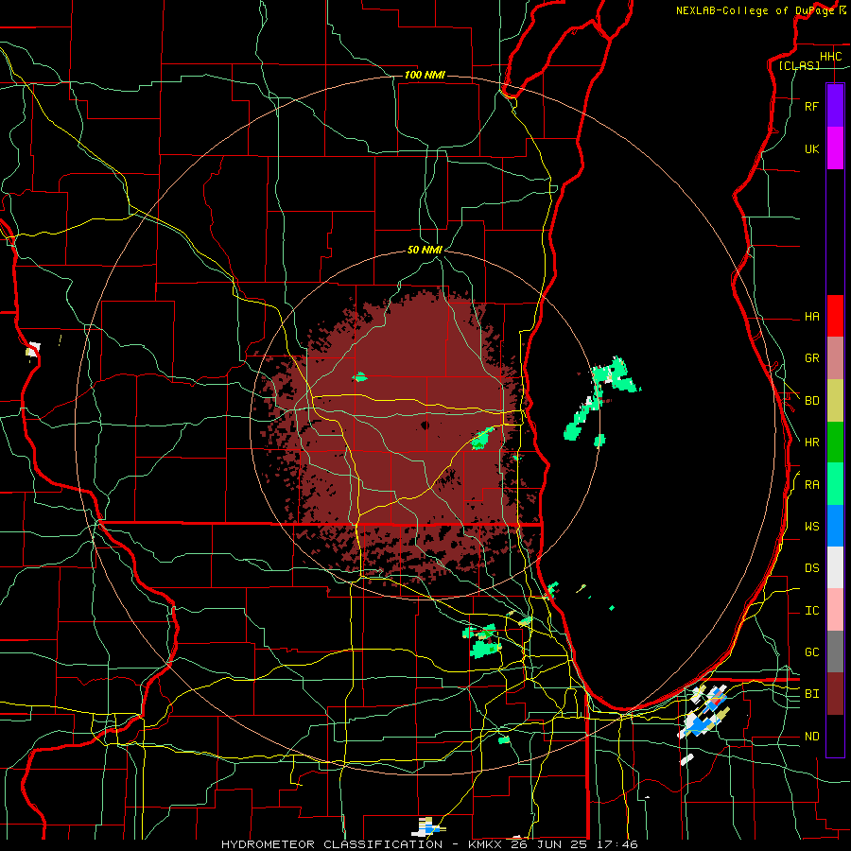Screen dimensions: 851x851
Task: Click the HA red legend swatch
Action: tap(835, 316)
